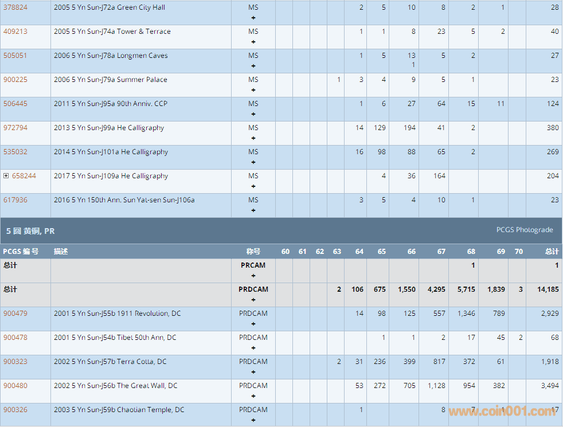This screenshot has width=563, height=427.
Task: Open PCGS number 900326 for Chaotian Temple
Action: [15, 410]
